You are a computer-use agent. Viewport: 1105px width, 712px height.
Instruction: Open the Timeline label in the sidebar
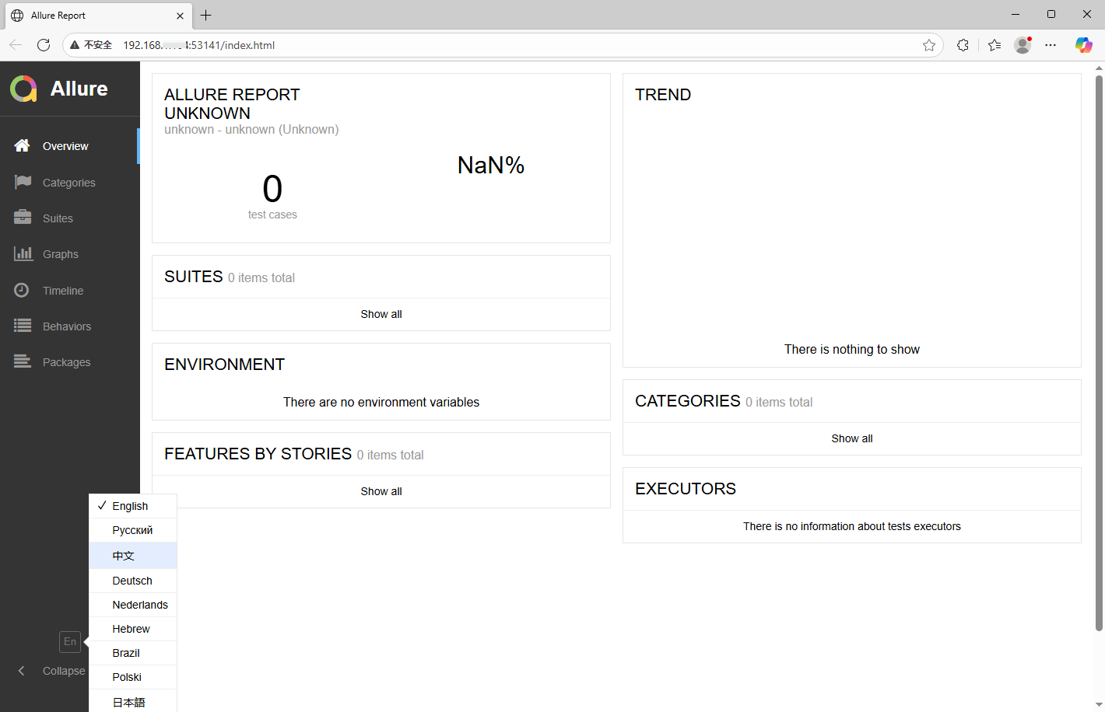(63, 291)
